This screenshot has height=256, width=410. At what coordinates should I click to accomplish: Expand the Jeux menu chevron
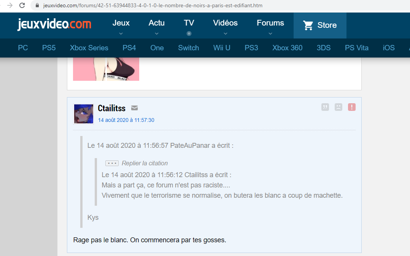tap(121, 34)
